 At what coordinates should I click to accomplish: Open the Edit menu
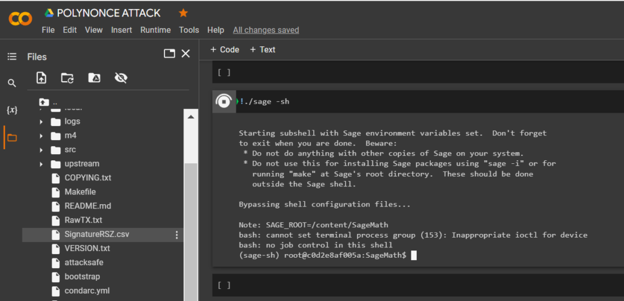[69, 30]
